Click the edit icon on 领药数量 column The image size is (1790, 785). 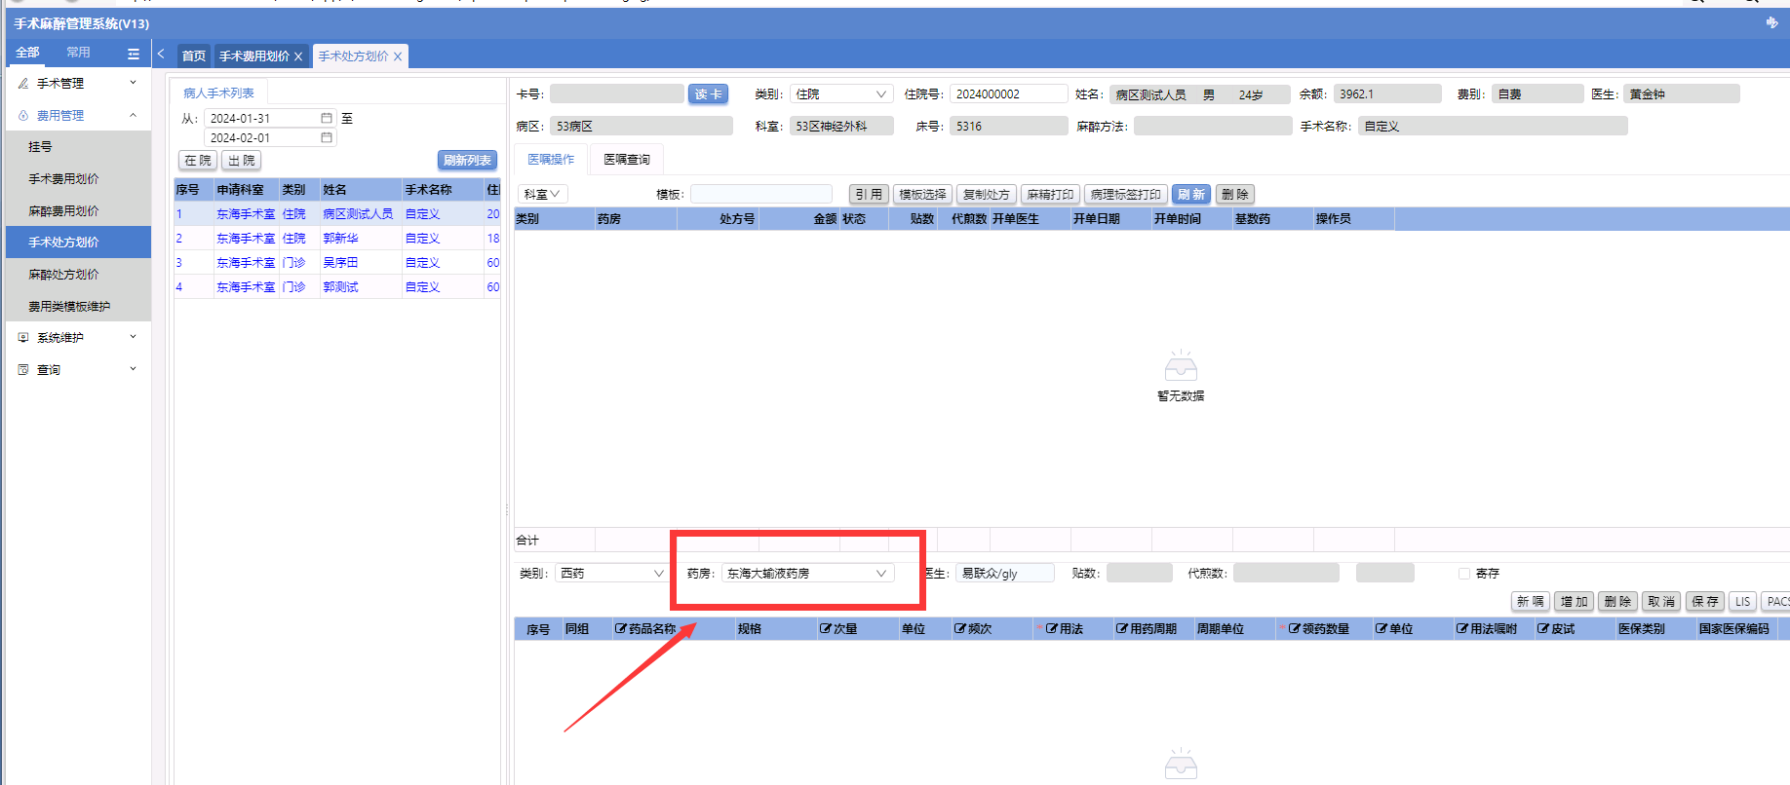(x=1294, y=629)
